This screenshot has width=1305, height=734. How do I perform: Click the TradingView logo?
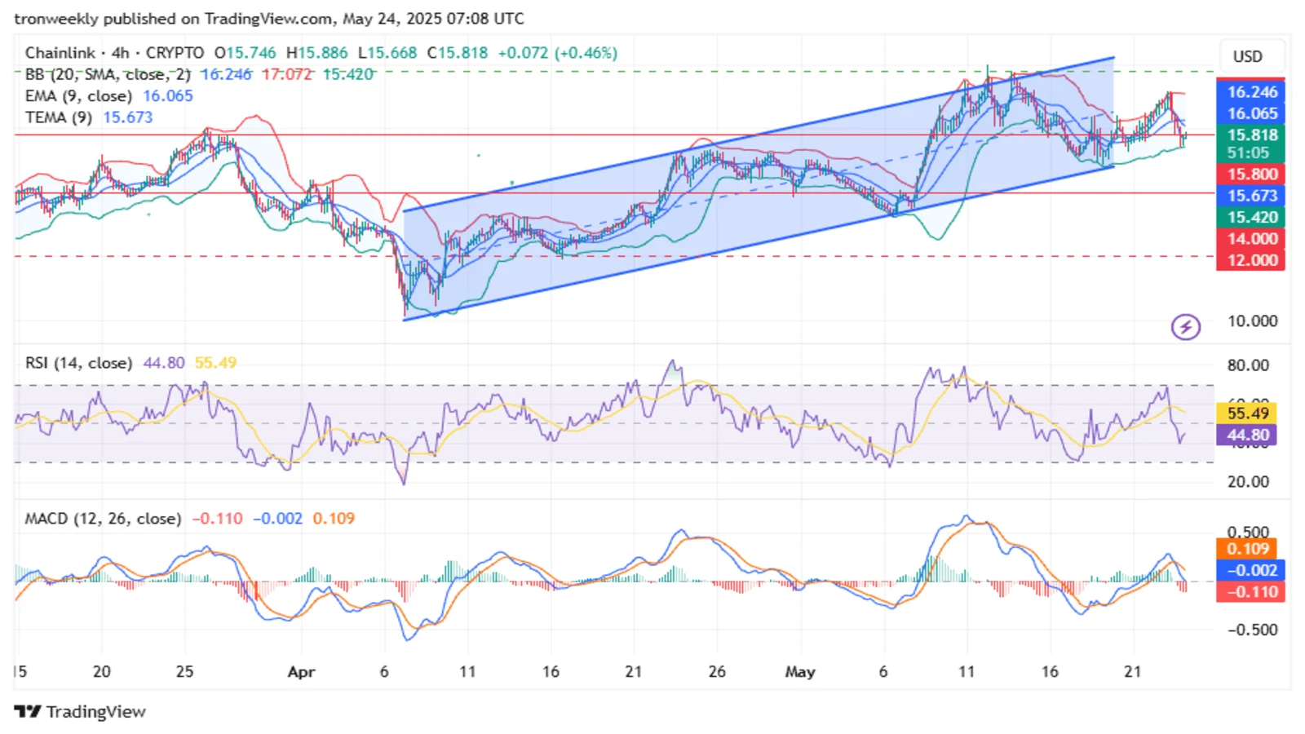(80, 711)
